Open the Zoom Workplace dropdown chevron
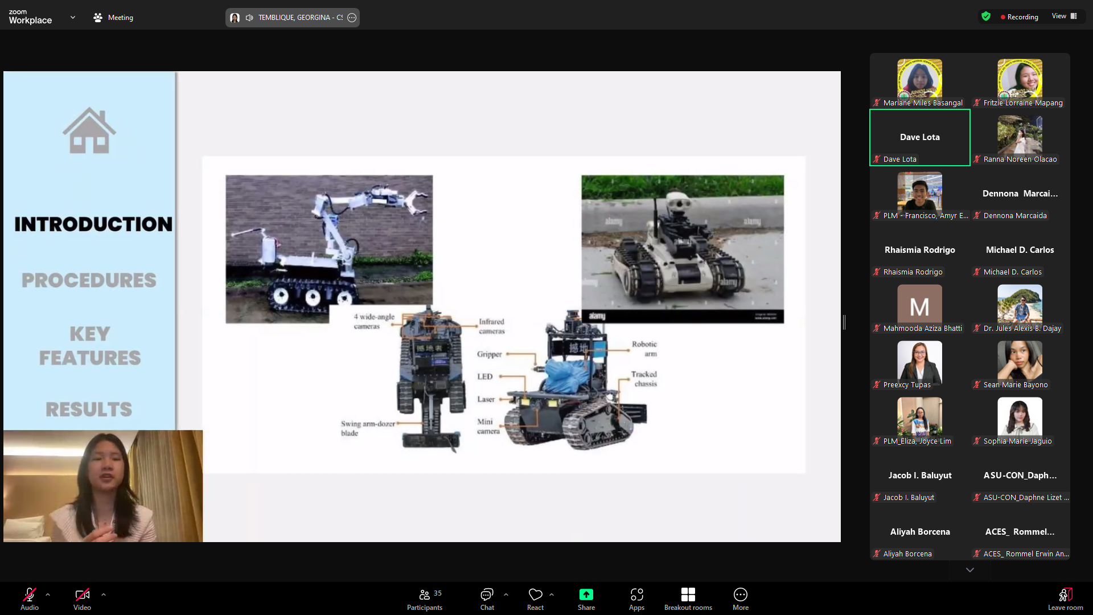Image resolution: width=1093 pixels, height=615 pixels. pyautogui.click(x=73, y=18)
